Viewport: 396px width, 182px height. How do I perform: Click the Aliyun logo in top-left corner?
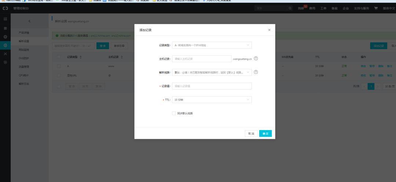(5, 8)
